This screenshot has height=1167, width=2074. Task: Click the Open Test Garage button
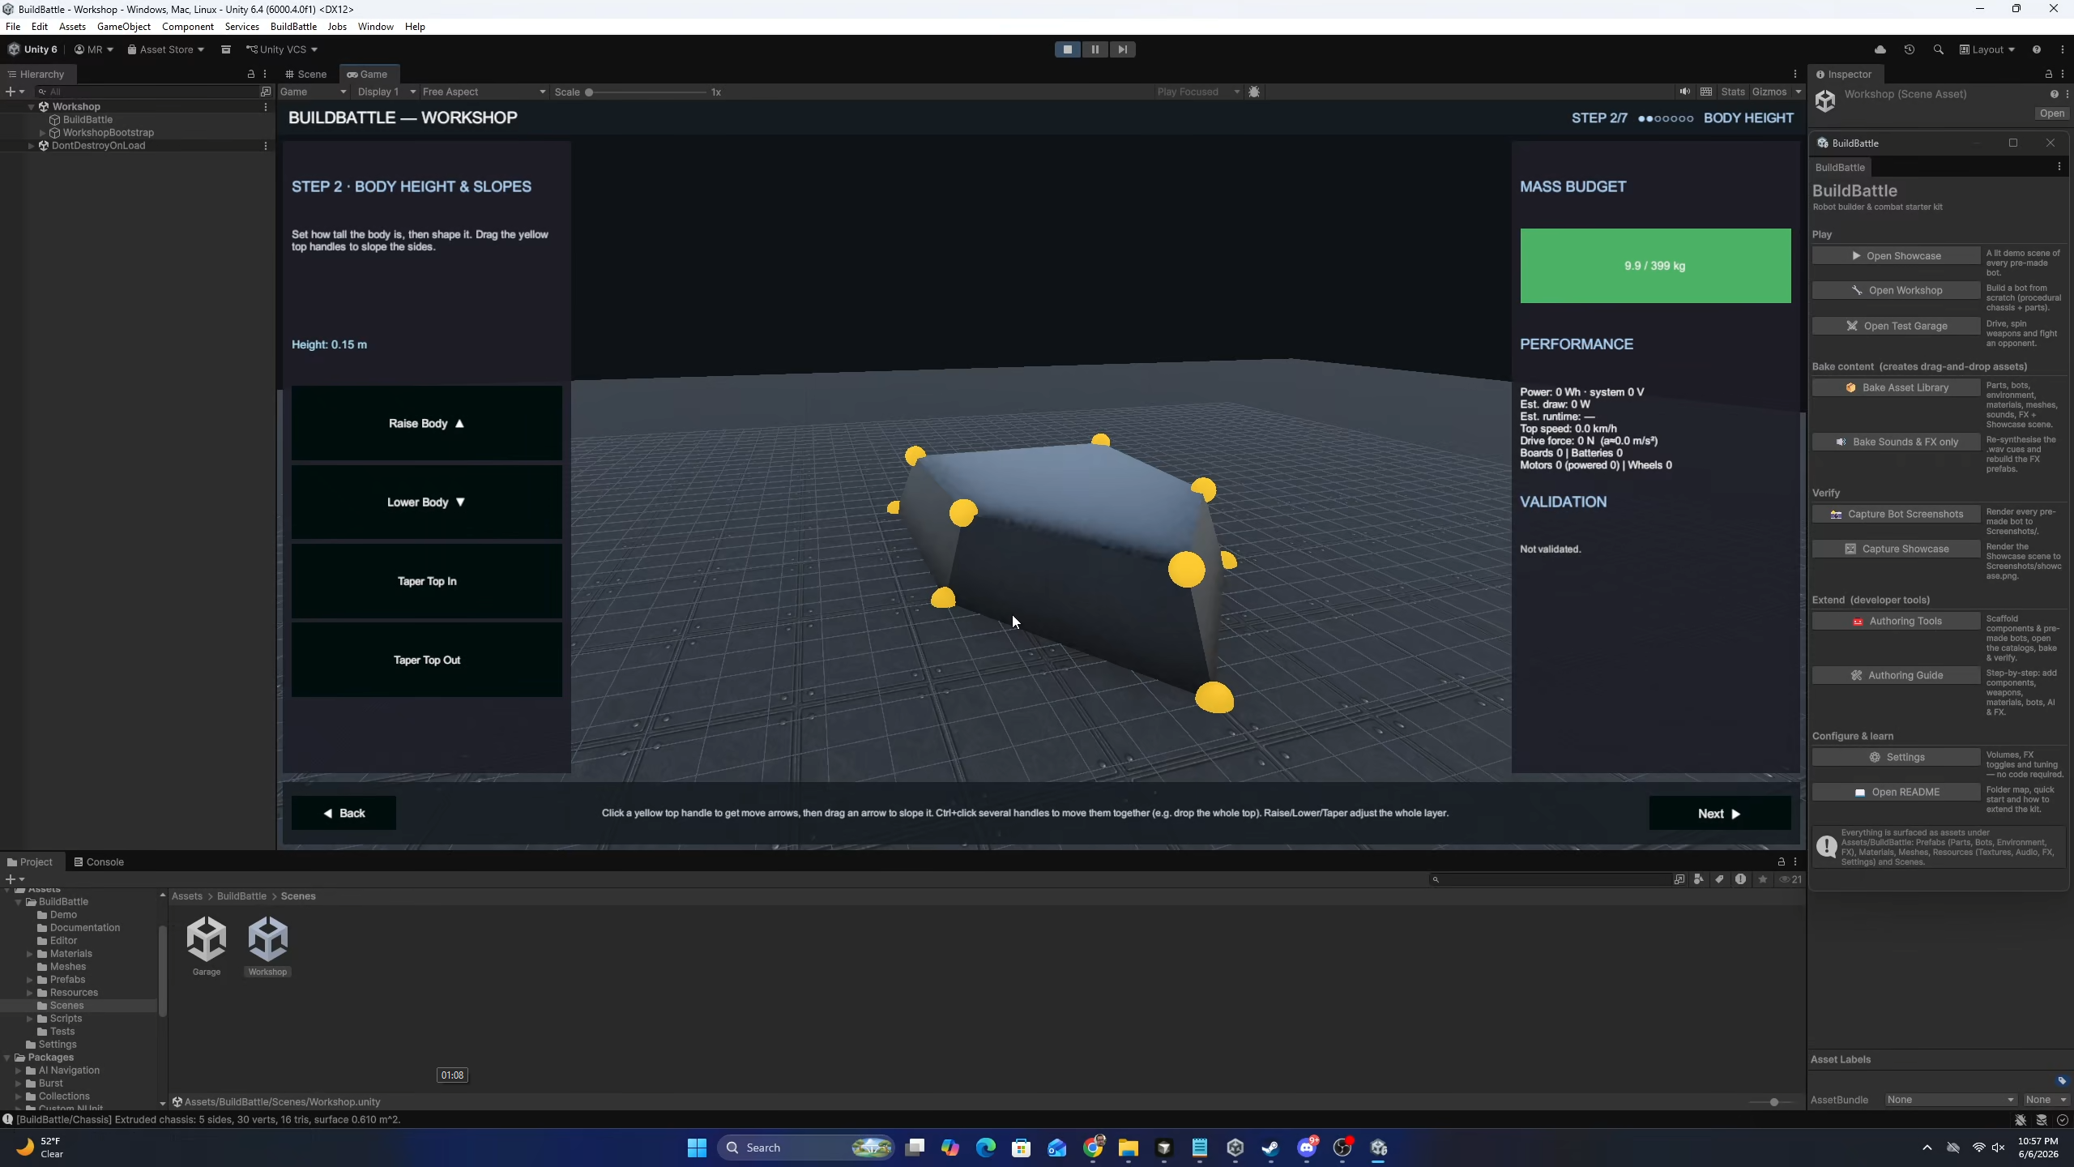(x=1896, y=326)
